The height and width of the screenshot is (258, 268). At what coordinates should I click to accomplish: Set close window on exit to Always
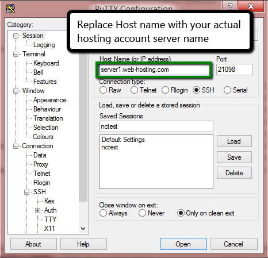pyautogui.click(x=103, y=213)
